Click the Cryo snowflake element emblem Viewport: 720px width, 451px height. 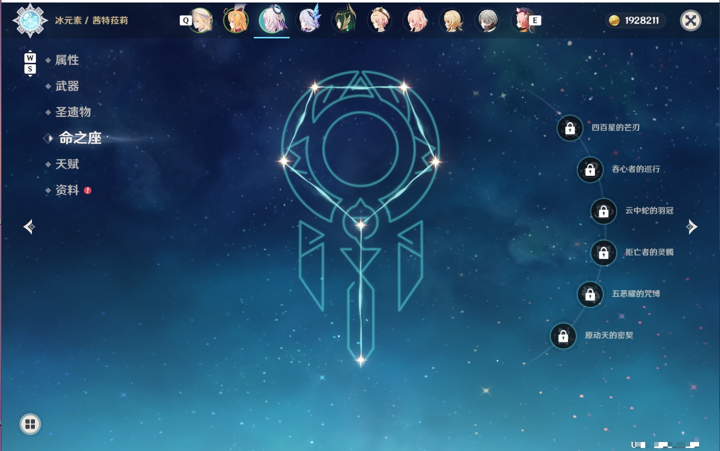click(30, 20)
